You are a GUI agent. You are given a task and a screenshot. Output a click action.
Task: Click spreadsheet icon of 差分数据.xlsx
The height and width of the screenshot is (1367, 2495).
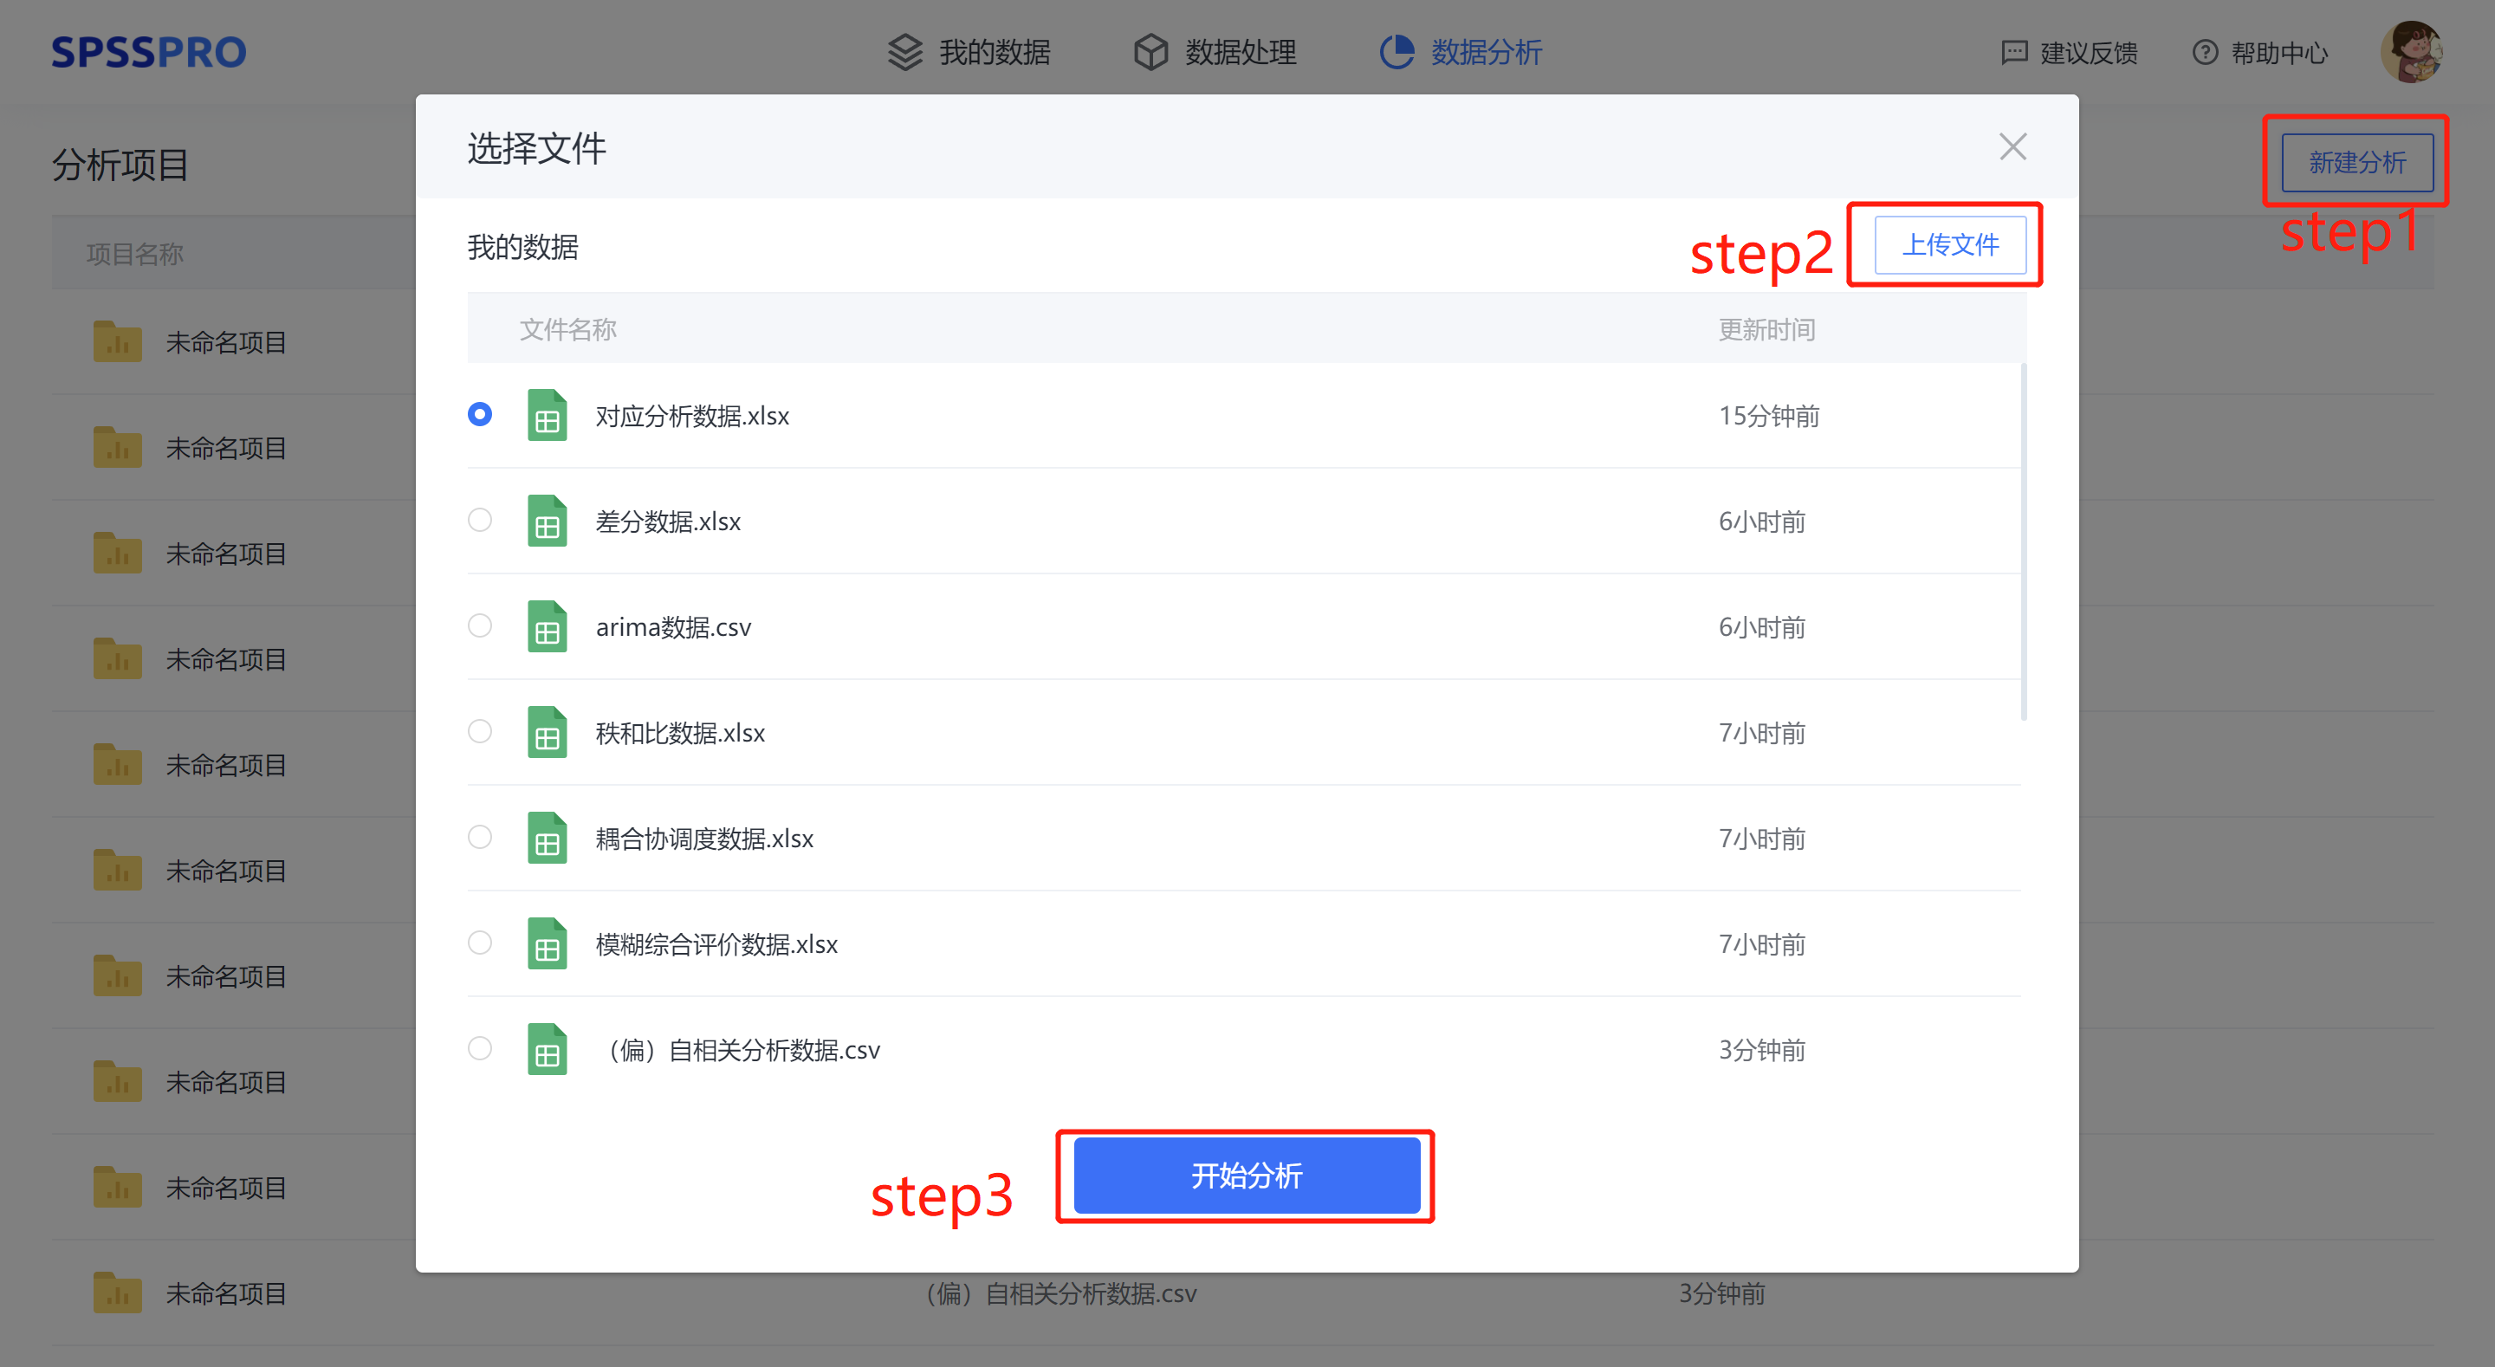548,522
